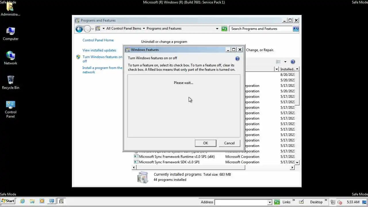368x207 pixels.
Task: Click the taskbar Address go button
Action: 277,202
